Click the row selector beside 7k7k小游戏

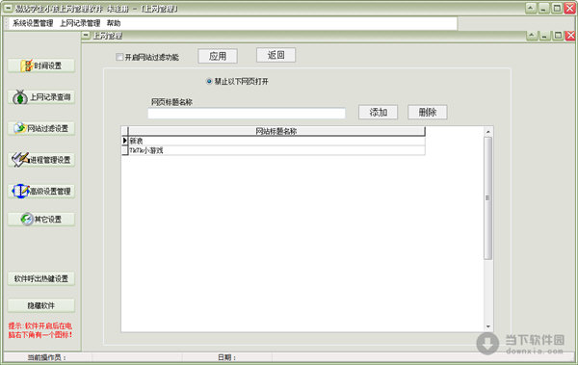click(124, 150)
